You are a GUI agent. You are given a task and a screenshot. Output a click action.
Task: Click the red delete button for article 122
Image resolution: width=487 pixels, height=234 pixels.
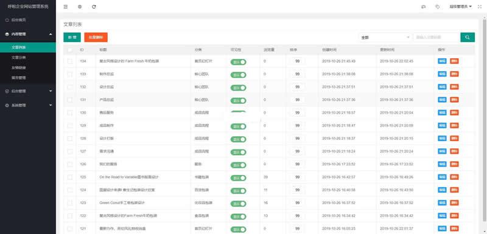454,215
